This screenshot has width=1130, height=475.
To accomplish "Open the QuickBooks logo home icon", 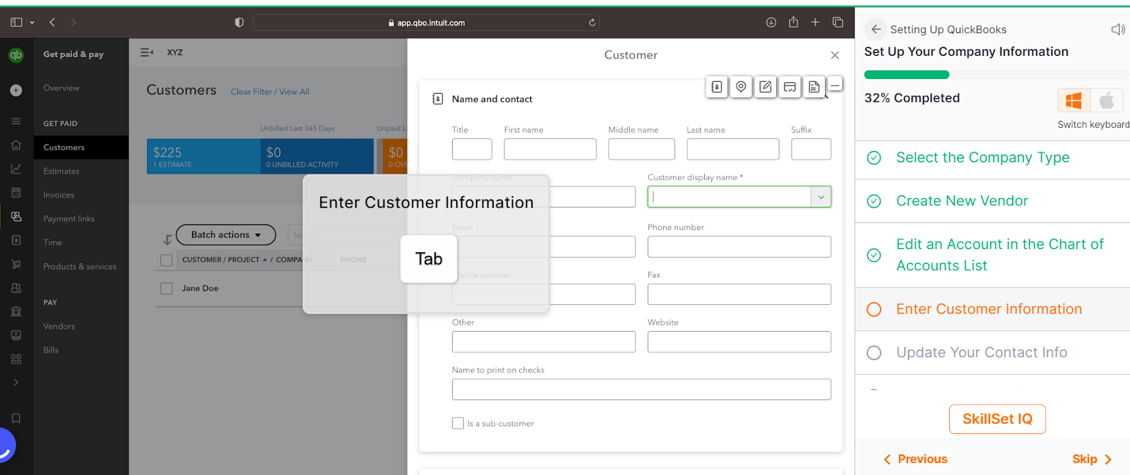I will pyautogui.click(x=16, y=55).
